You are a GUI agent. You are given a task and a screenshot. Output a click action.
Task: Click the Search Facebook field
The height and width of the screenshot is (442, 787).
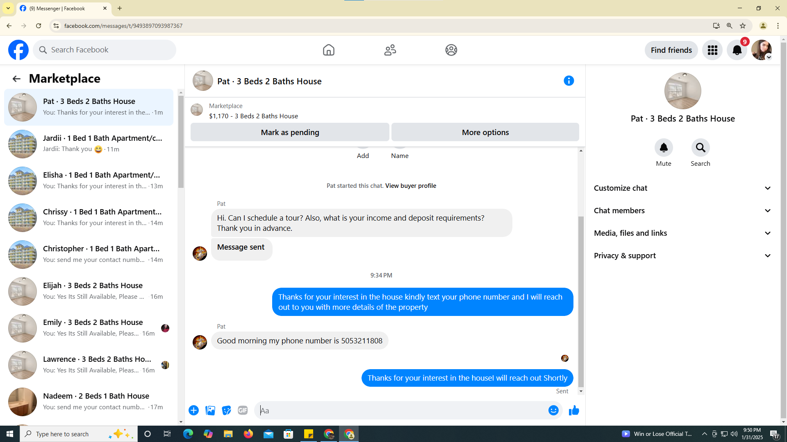tap(105, 50)
